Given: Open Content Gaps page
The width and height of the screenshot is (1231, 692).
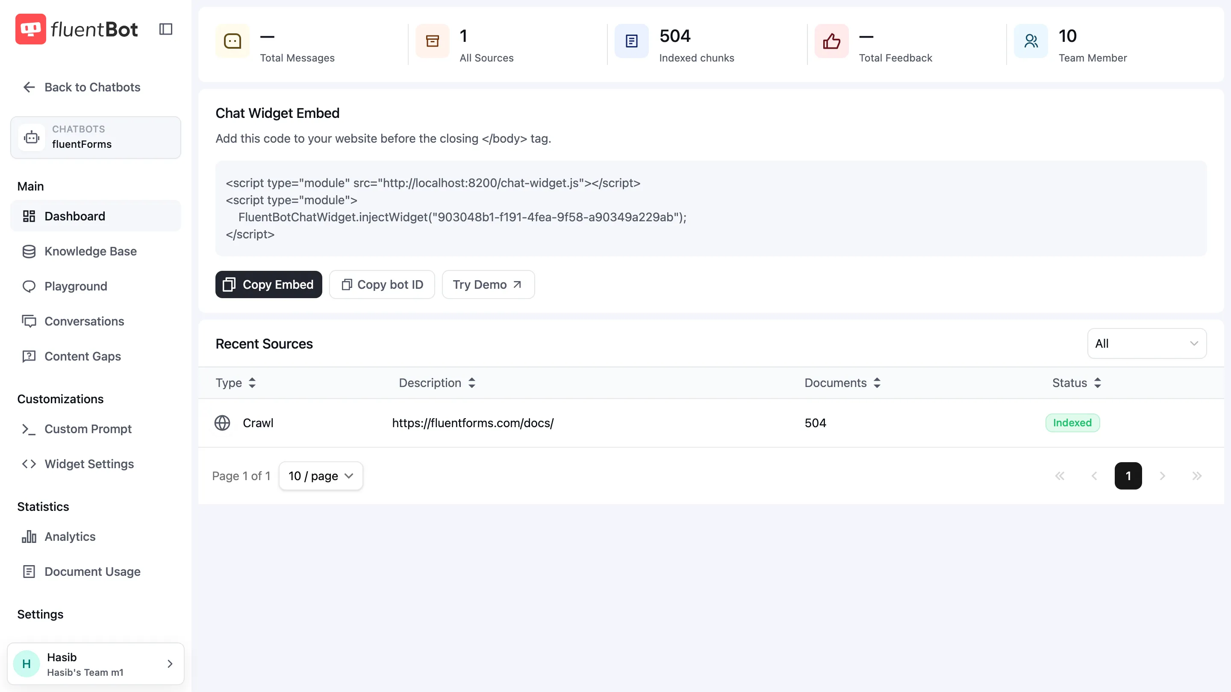Looking at the screenshot, I should click(x=96, y=356).
